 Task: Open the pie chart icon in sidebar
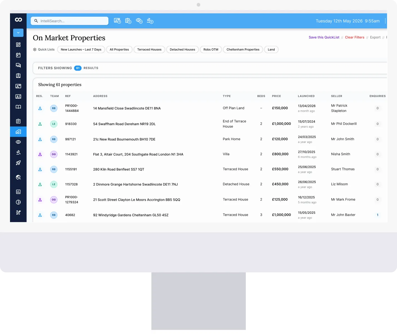click(x=18, y=202)
